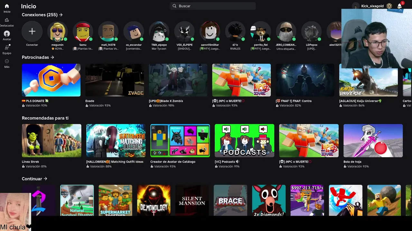
Task: Click Valoración 82% under FNAF: Contra
Action: (x=290, y=106)
